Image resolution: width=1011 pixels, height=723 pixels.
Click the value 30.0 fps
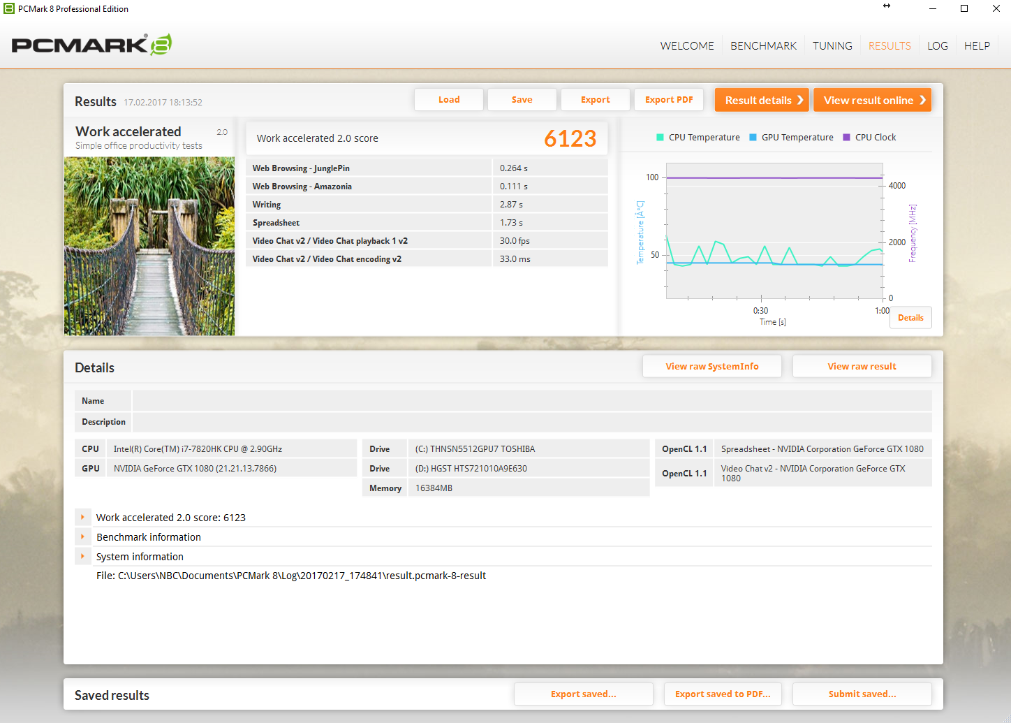[x=515, y=241]
